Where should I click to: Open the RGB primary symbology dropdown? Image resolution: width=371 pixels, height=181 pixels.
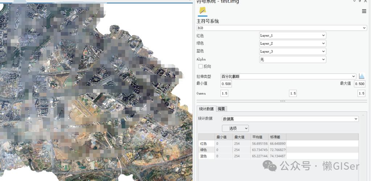click(282, 28)
